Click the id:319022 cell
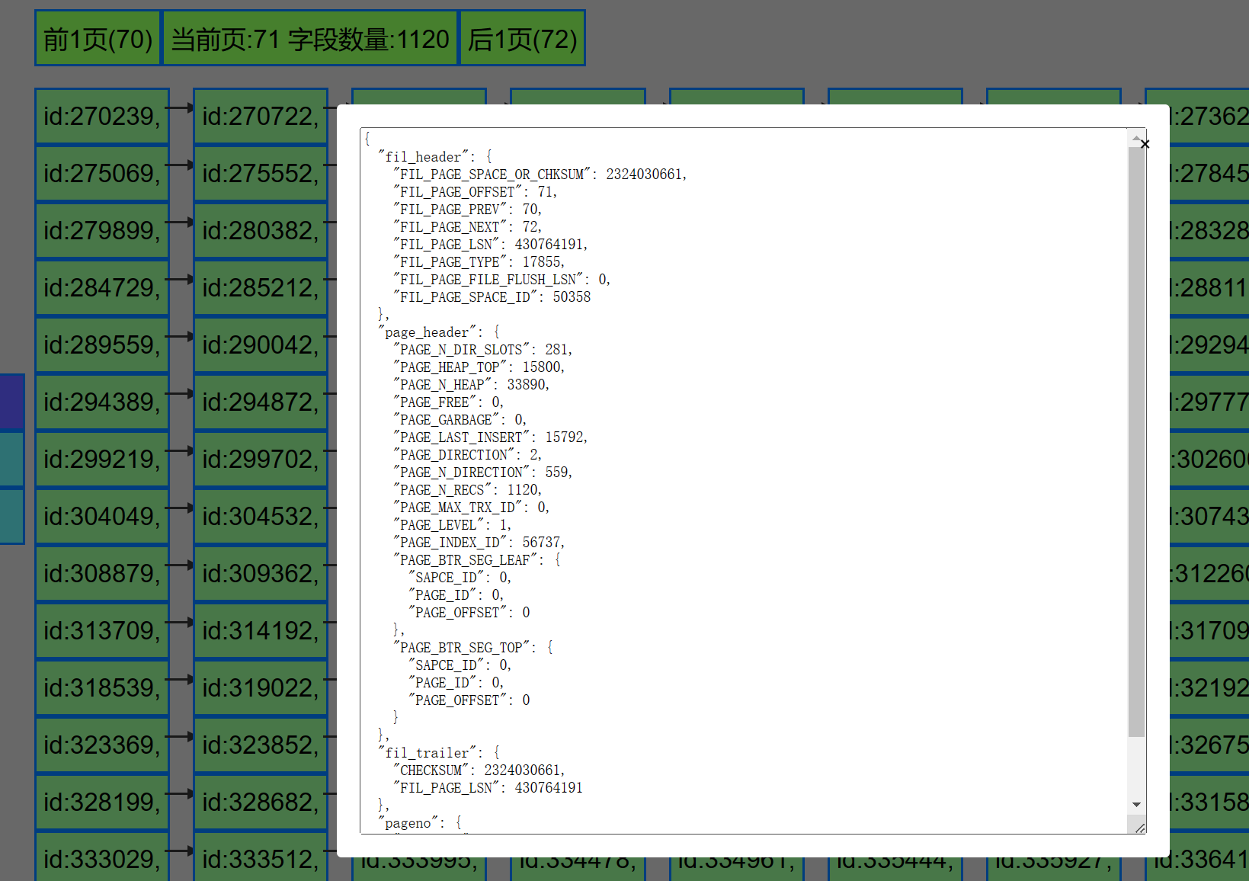 click(261, 687)
